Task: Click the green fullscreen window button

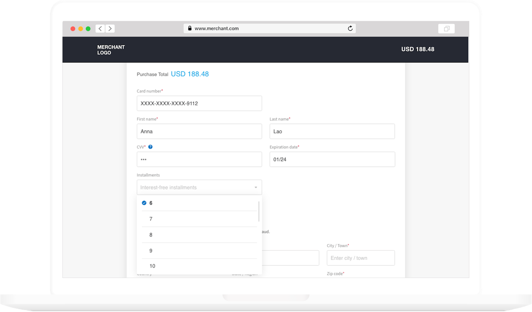Action: [88, 28]
